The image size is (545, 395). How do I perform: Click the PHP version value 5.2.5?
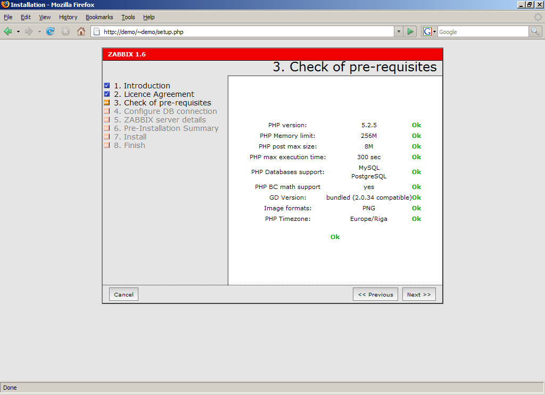point(369,125)
